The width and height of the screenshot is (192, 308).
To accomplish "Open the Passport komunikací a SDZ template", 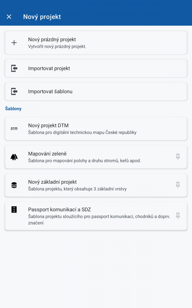I will 96,216.
